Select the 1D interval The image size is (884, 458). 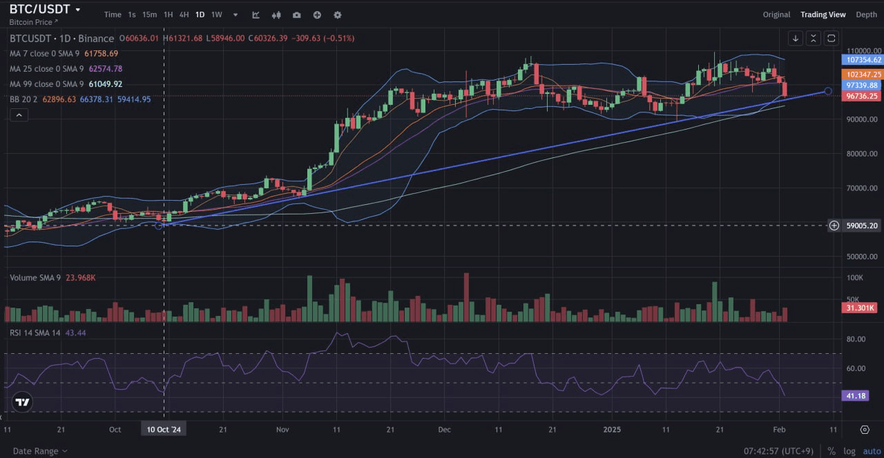200,14
